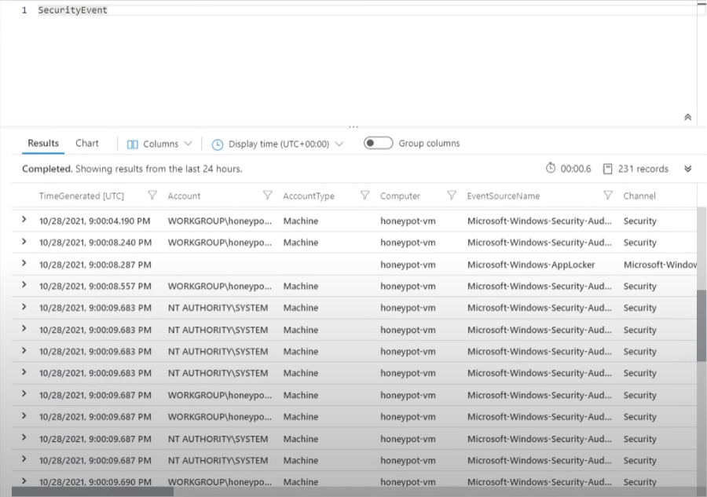This screenshot has width=707, height=497.
Task: Enable the Group columns toggle
Action: [x=378, y=143]
